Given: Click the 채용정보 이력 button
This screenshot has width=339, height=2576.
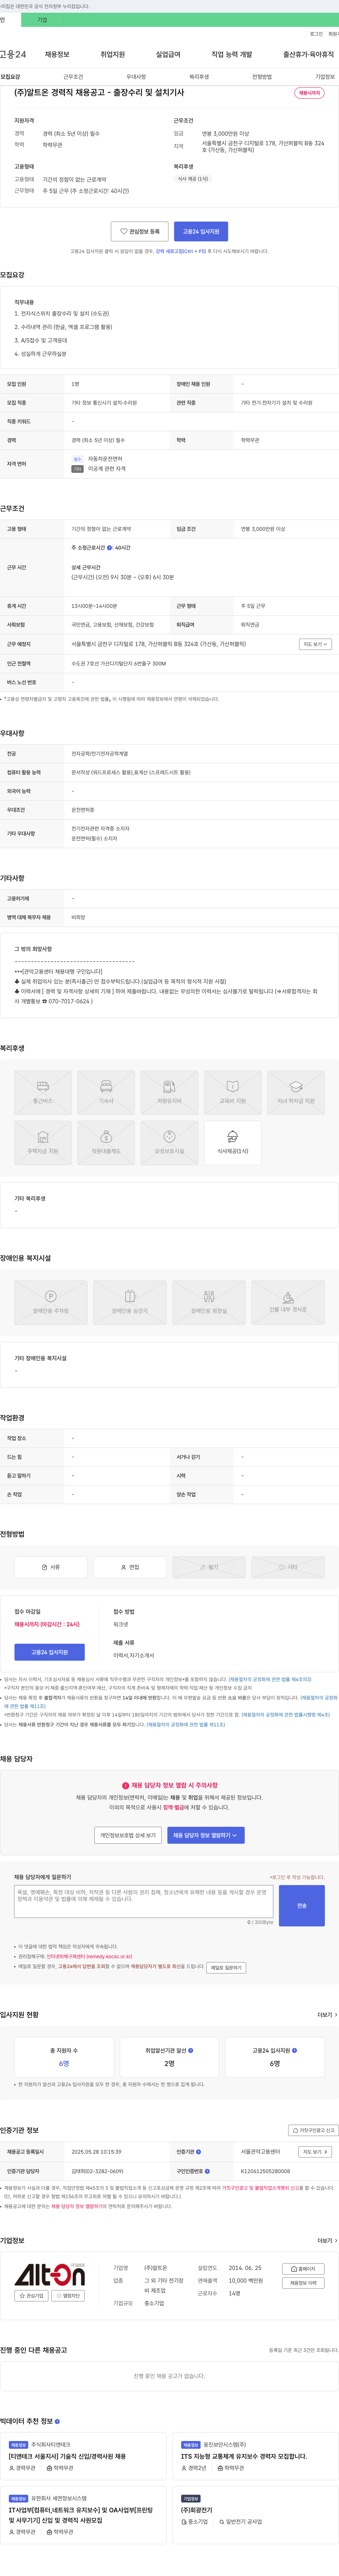Looking at the screenshot, I should (x=303, y=2283).
